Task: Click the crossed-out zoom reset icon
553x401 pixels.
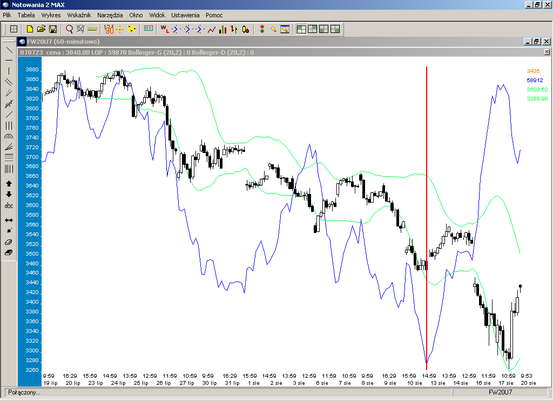Action: pyautogui.click(x=81, y=29)
